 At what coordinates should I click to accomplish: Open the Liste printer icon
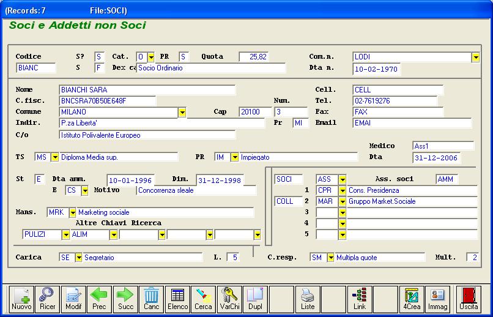308,299
